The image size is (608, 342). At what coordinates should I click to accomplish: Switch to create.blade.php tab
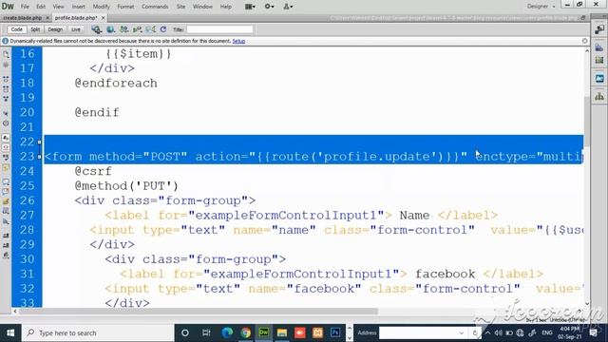click(x=23, y=18)
